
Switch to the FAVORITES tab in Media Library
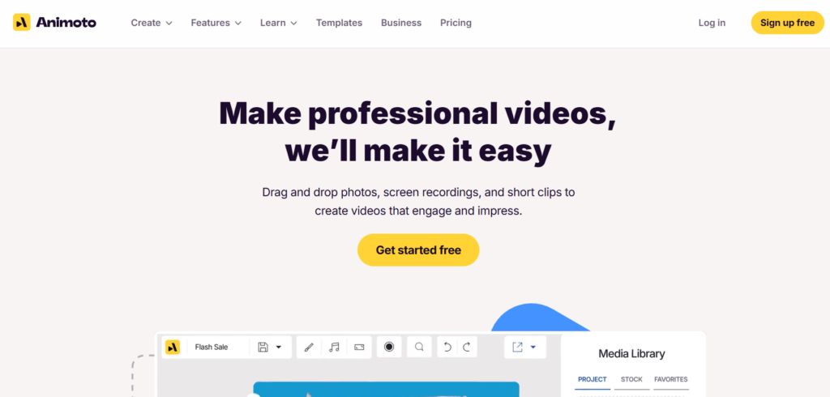[x=670, y=379]
